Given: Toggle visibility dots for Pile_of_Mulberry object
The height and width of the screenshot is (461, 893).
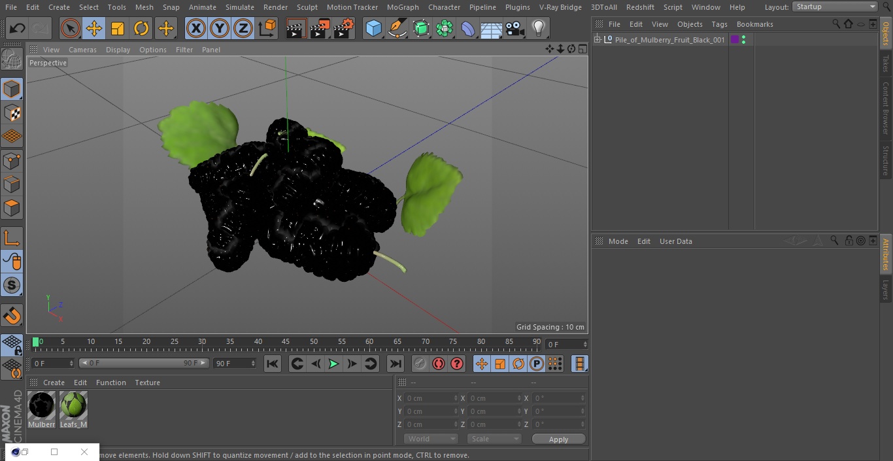Looking at the screenshot, I should coord(743,40).
